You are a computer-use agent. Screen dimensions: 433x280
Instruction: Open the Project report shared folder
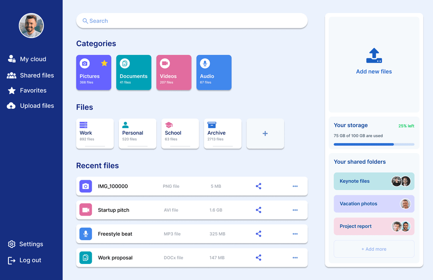374,226
